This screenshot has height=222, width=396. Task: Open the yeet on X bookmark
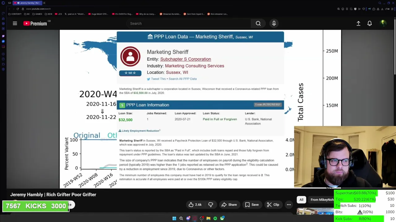tap(75, 14)
